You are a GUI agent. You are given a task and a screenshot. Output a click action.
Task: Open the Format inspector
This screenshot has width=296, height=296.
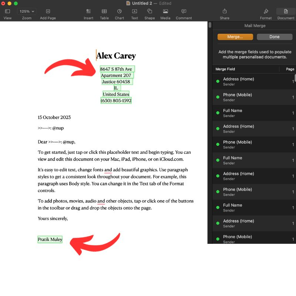[x=266, y=11]
